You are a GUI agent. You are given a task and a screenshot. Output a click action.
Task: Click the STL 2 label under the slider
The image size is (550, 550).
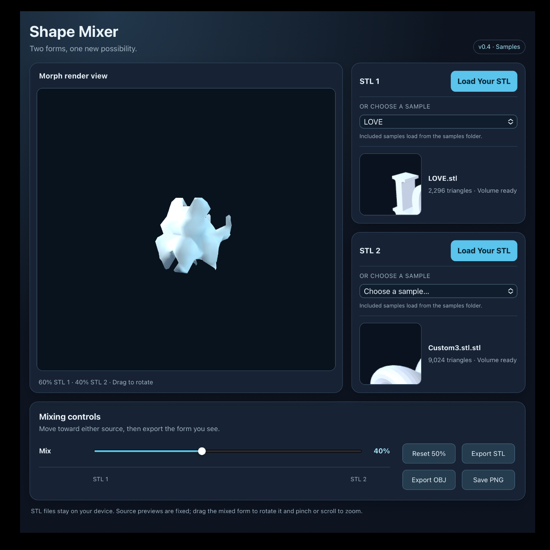358,479
